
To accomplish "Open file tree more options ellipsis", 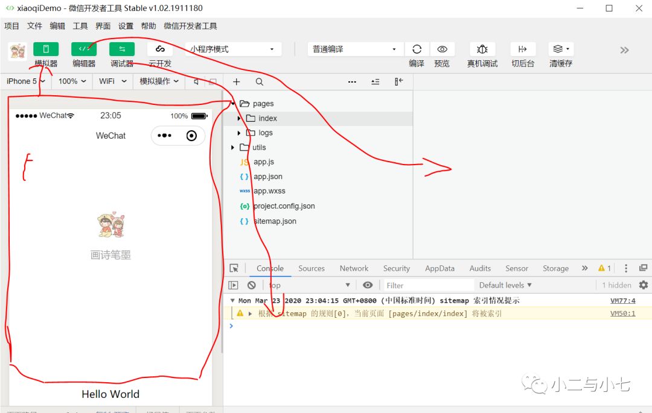I will pos(352,82).
